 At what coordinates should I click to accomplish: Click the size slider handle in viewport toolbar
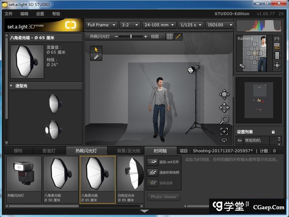tap(131, 36)
